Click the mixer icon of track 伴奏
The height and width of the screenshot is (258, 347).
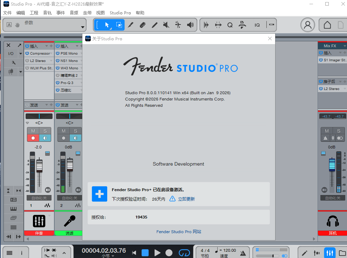coord(39,221)
